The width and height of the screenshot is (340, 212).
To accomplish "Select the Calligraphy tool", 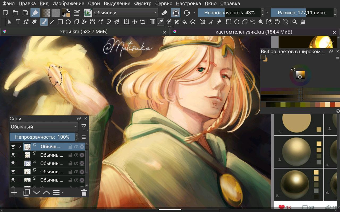I will pyautogui.click(x=34, y=22).
